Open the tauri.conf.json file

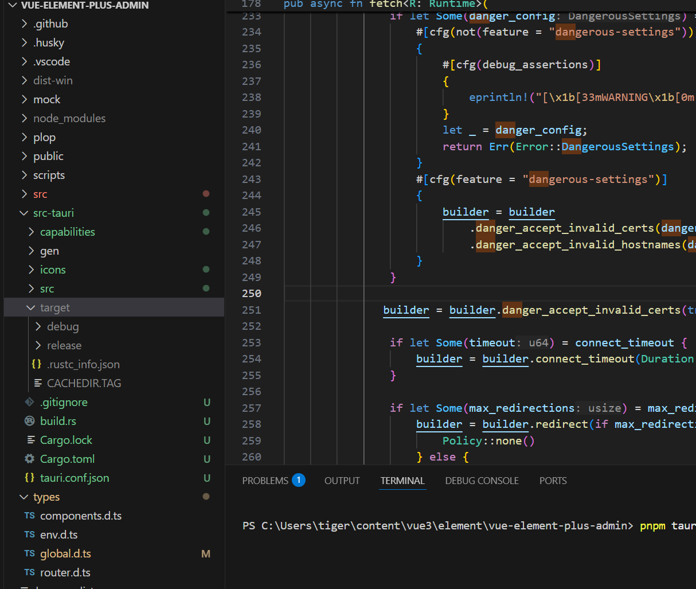[75, 478]
